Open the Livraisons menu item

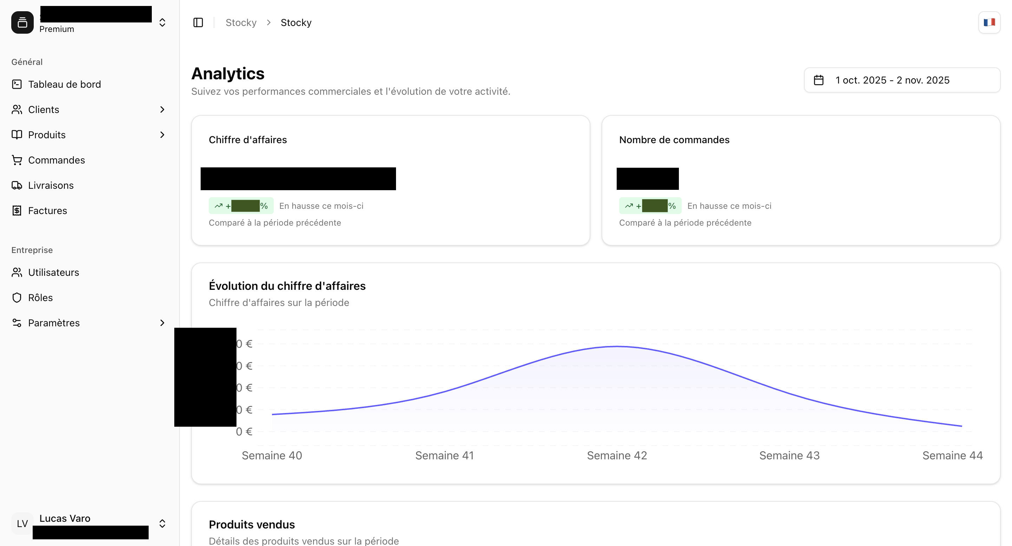click(x=51, y=186)
